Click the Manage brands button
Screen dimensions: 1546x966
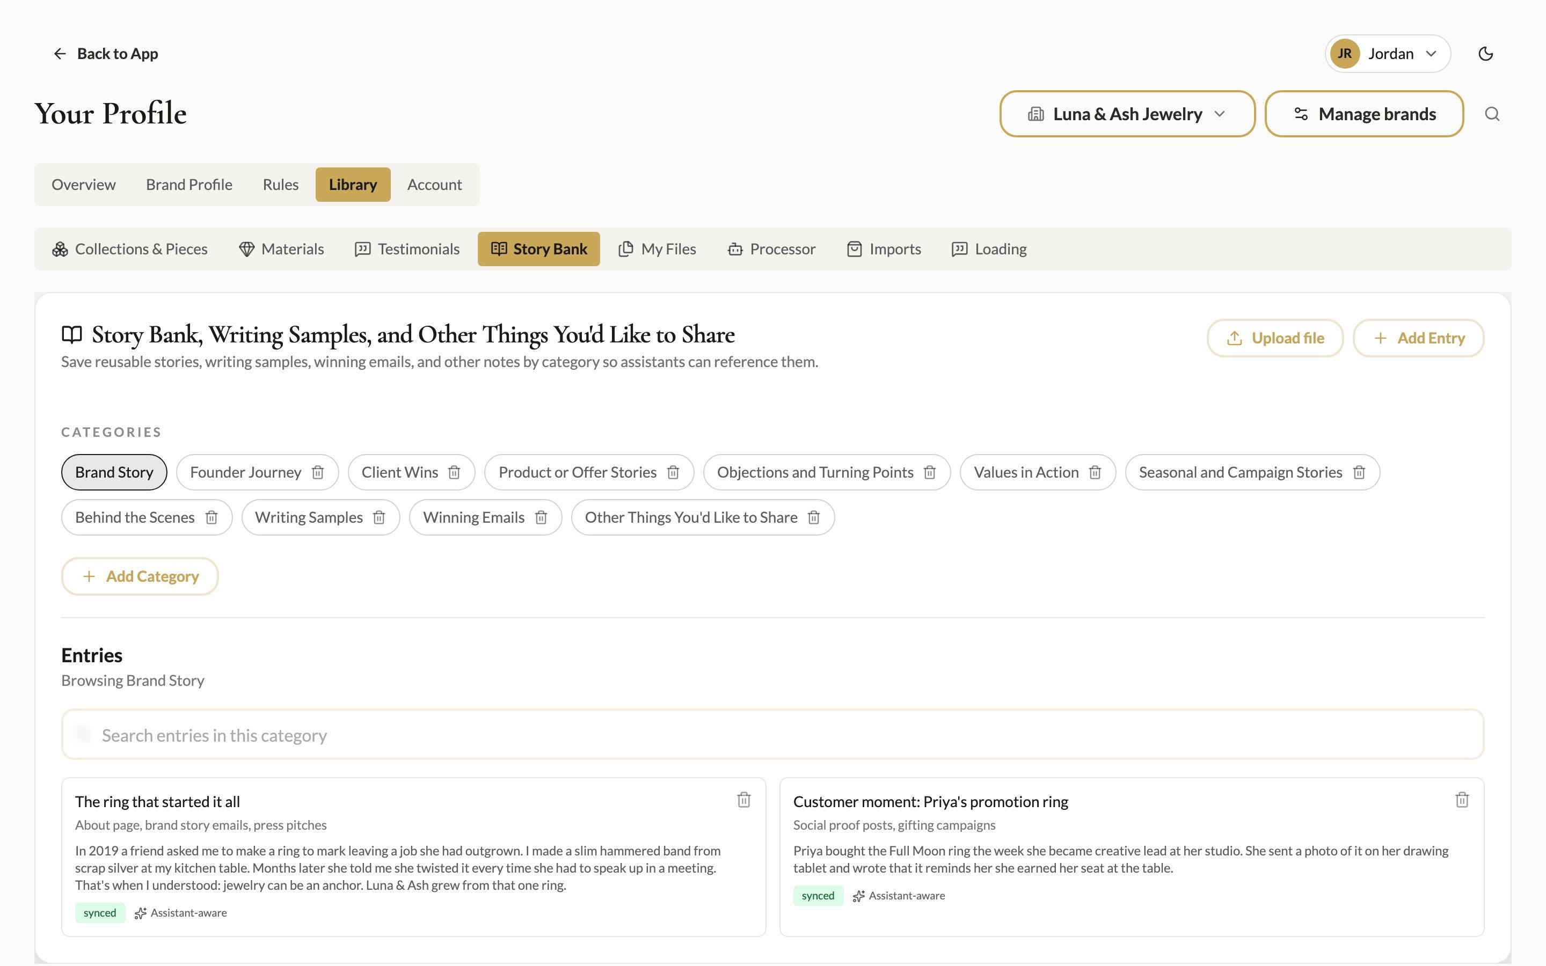[x=1364, y=114]
